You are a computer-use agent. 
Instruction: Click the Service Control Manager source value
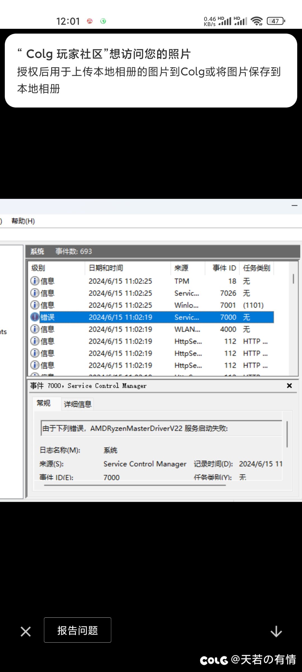pos(145,464)
